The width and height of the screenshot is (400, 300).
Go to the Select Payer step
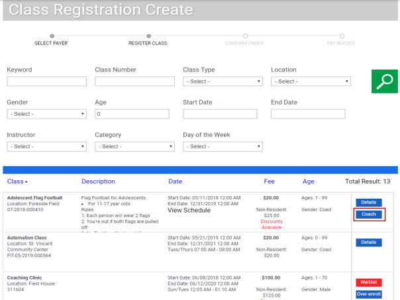pos(52,40)
